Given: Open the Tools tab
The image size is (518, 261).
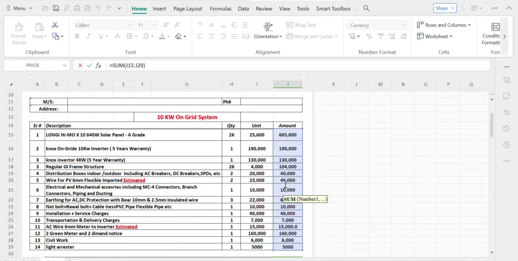Looking at the screenshot, I should coord(303,9).
